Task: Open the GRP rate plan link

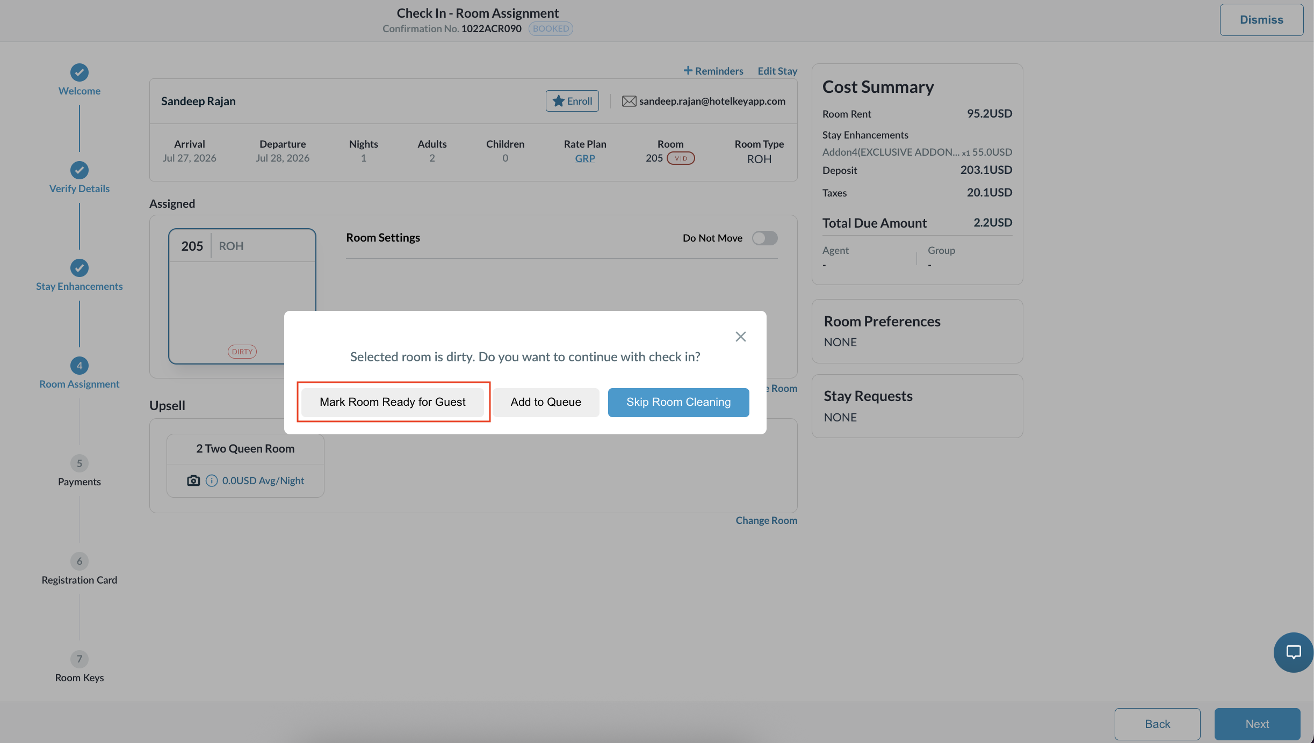Action: [585, 158]
